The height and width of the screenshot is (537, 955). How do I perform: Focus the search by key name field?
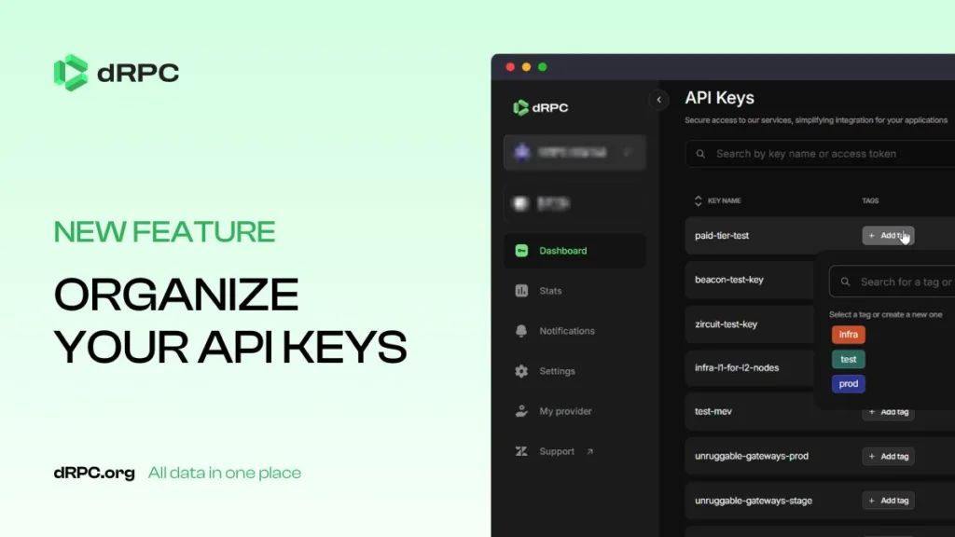[820, 154]
